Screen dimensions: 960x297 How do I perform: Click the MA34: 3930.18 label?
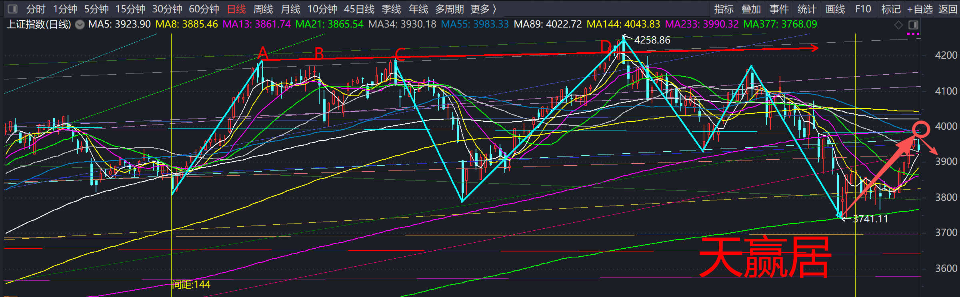click(402, 24)
